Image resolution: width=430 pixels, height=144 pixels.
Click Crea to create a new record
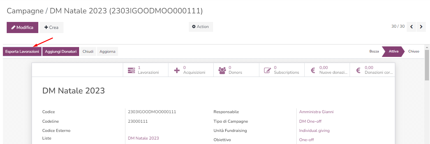point(51,27)
